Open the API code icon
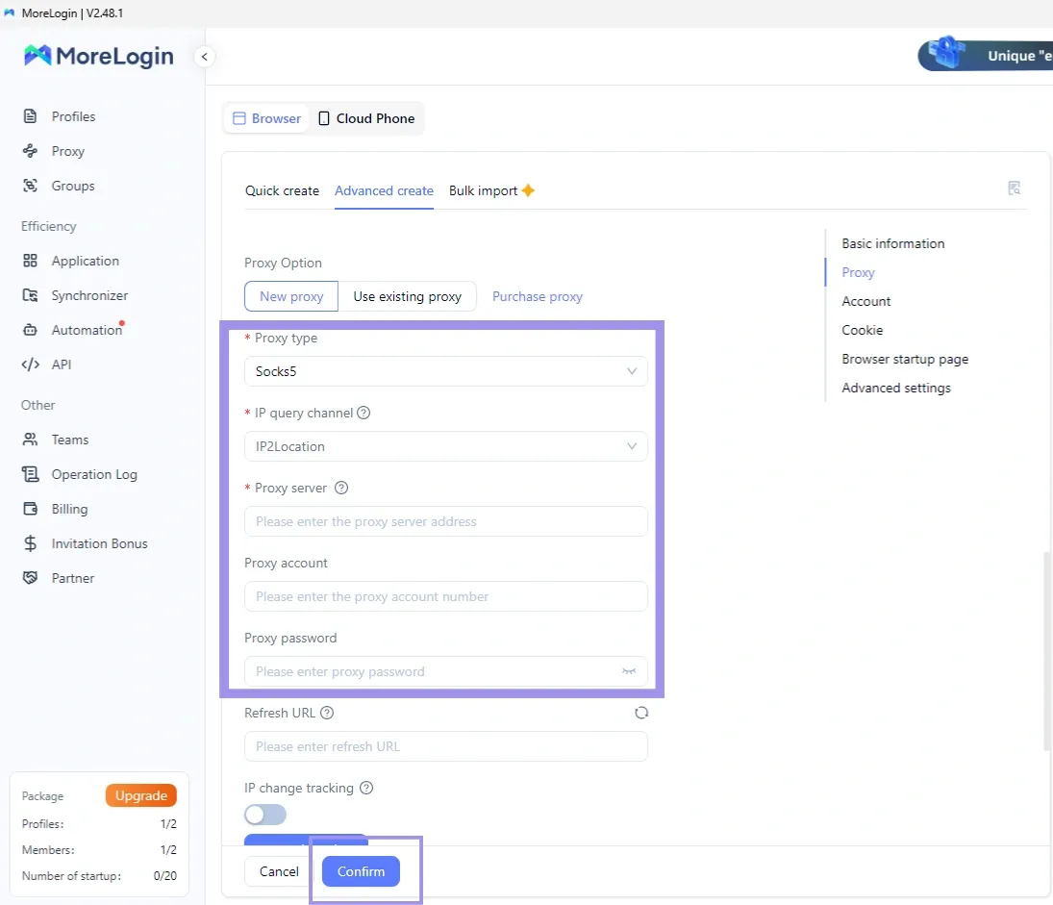Image resolution: width=1053 pixels, height=905 pixels. pos(31,365)
